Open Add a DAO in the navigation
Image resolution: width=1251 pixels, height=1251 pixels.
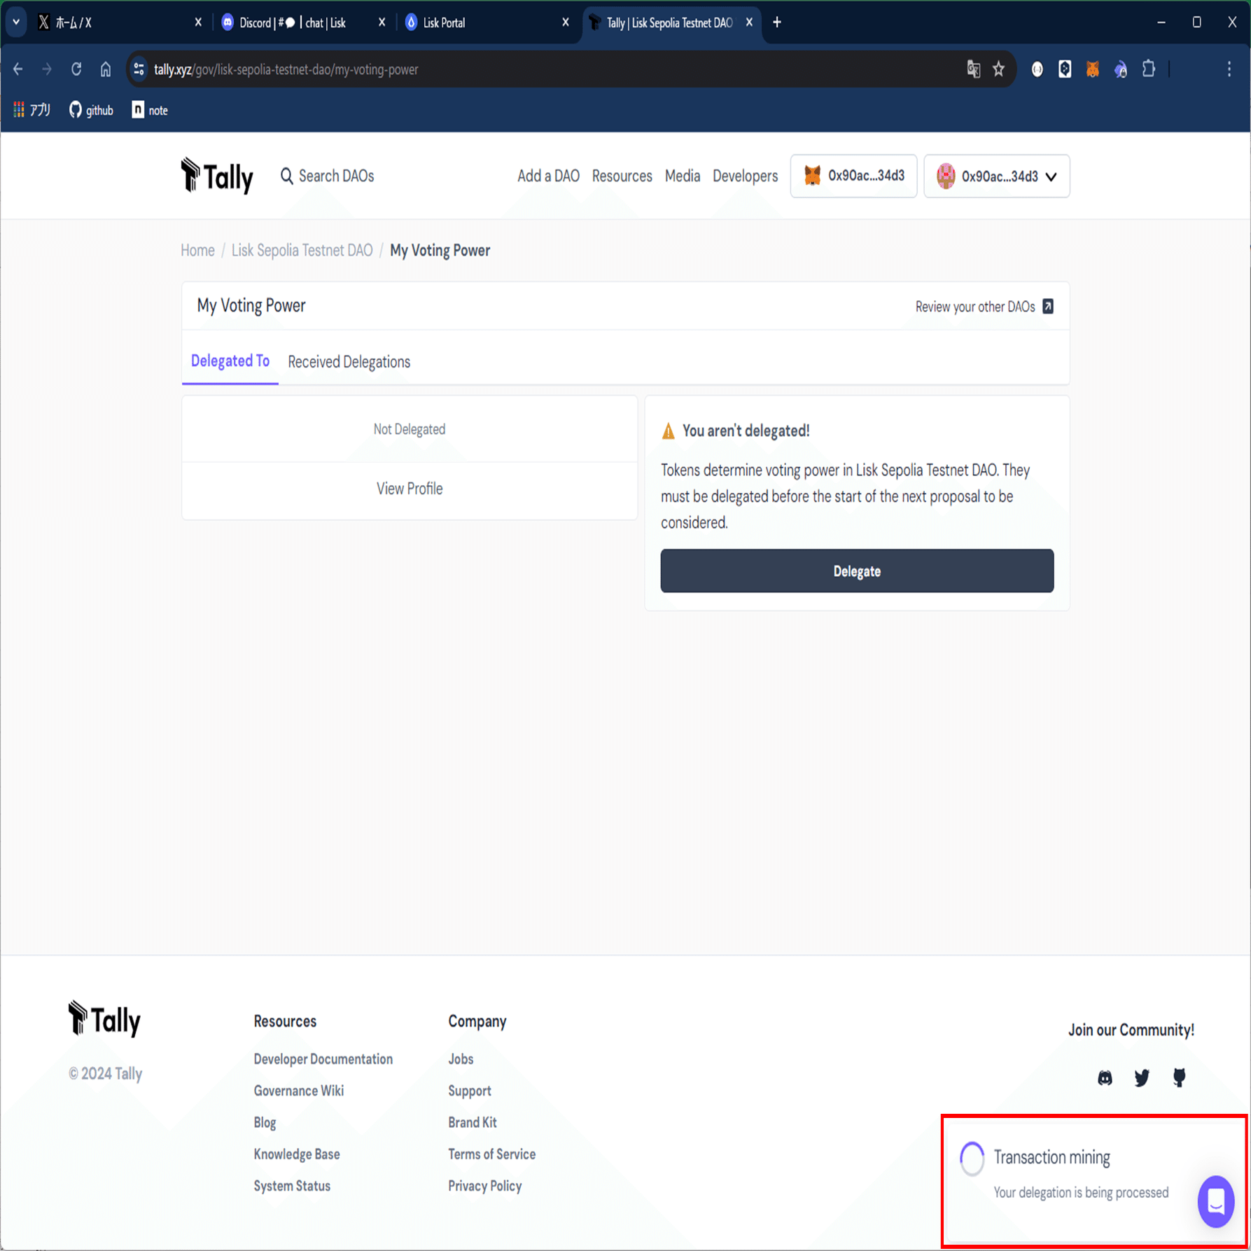548,176
